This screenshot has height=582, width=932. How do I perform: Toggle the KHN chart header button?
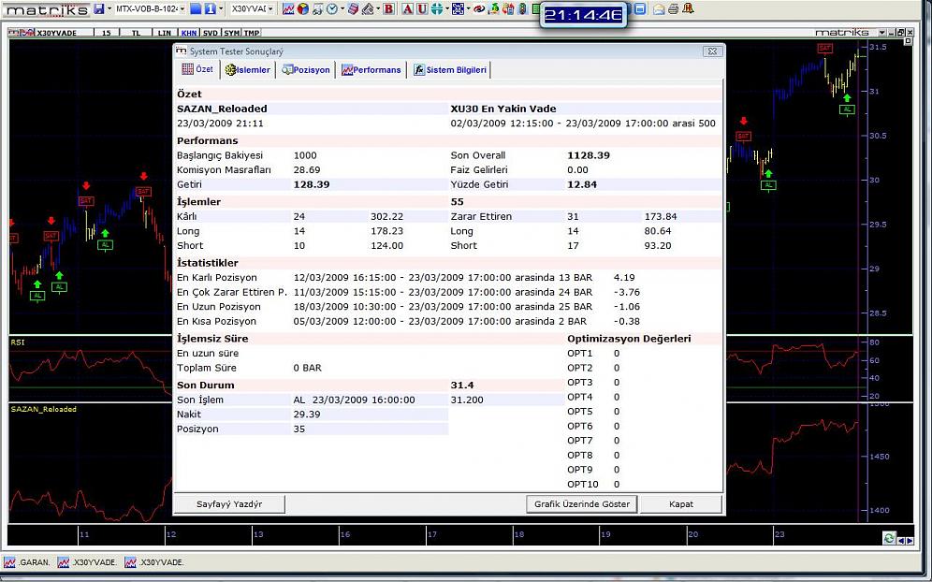[189, 33]
